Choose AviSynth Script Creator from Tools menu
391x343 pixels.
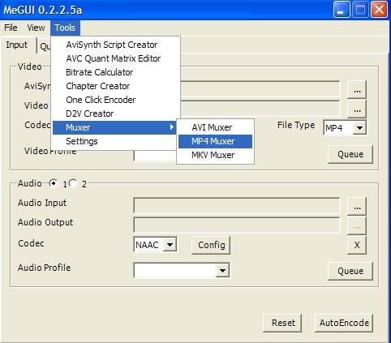click(x=112, y=45)
